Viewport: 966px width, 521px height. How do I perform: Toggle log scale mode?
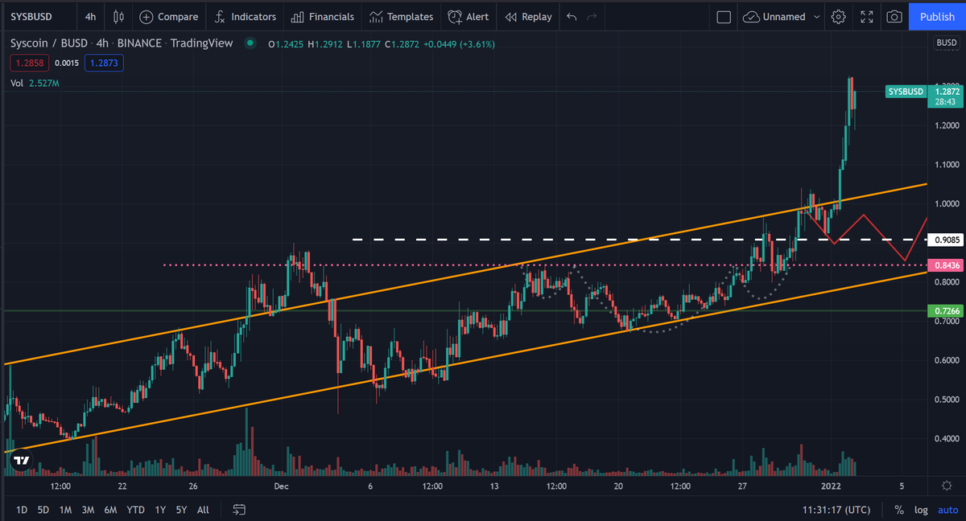pos(921,510)
